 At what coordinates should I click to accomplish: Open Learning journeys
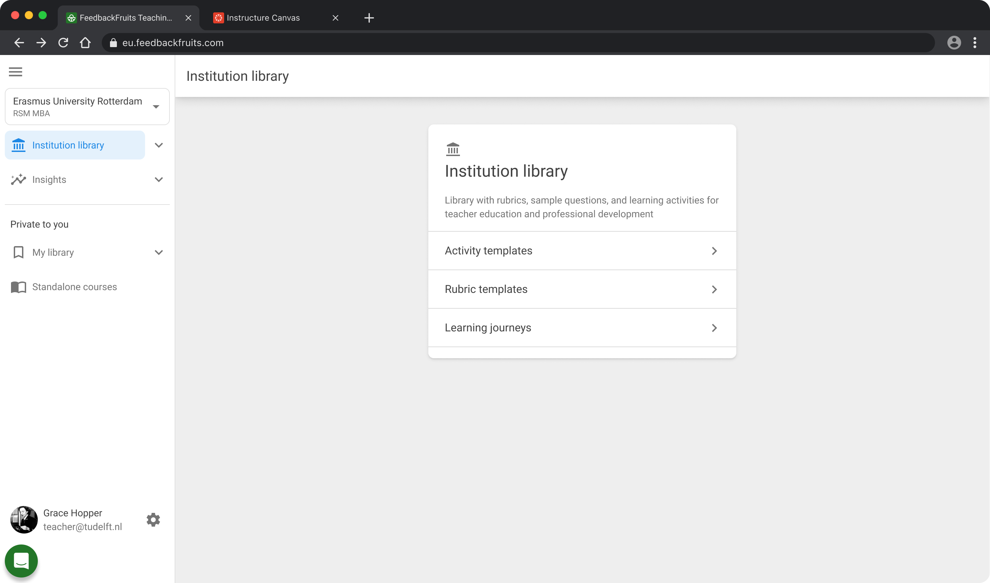(582, 328)
